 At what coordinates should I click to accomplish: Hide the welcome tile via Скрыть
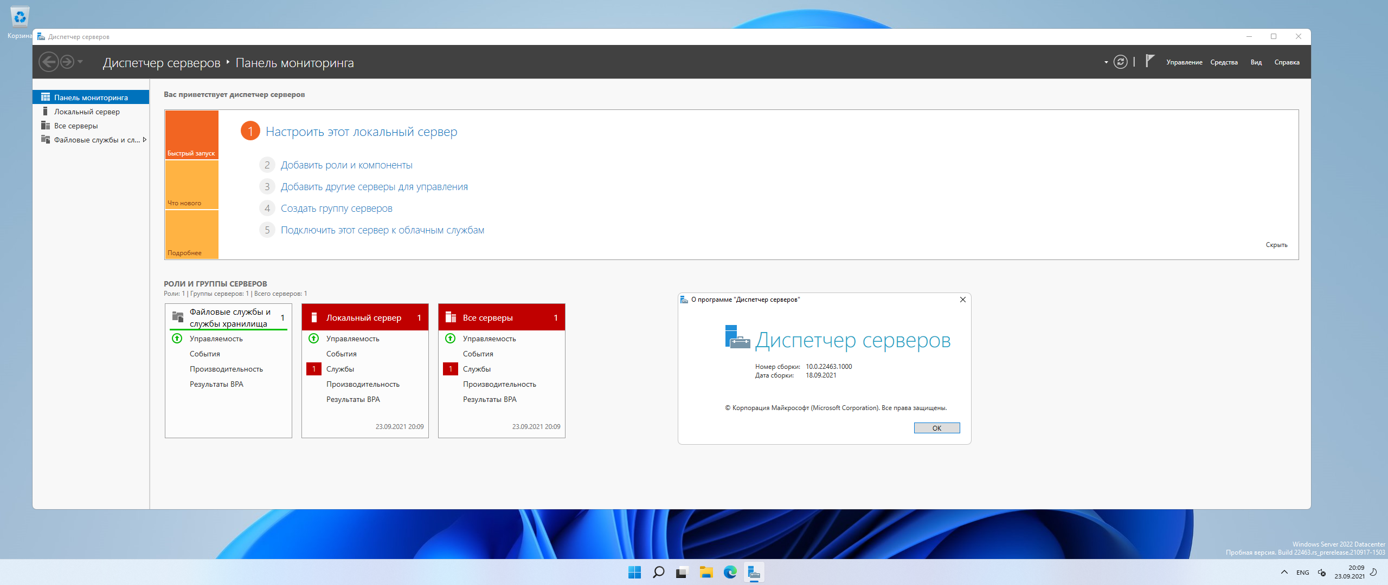1276,245
